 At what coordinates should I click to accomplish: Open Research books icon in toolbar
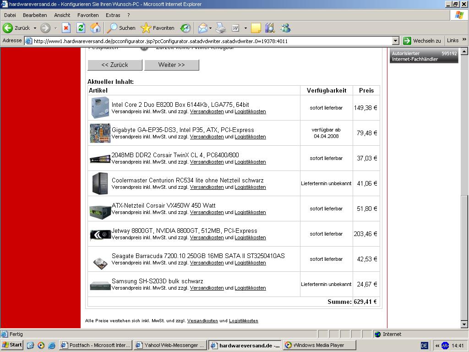pyautogui.click(x=270, y=28)
